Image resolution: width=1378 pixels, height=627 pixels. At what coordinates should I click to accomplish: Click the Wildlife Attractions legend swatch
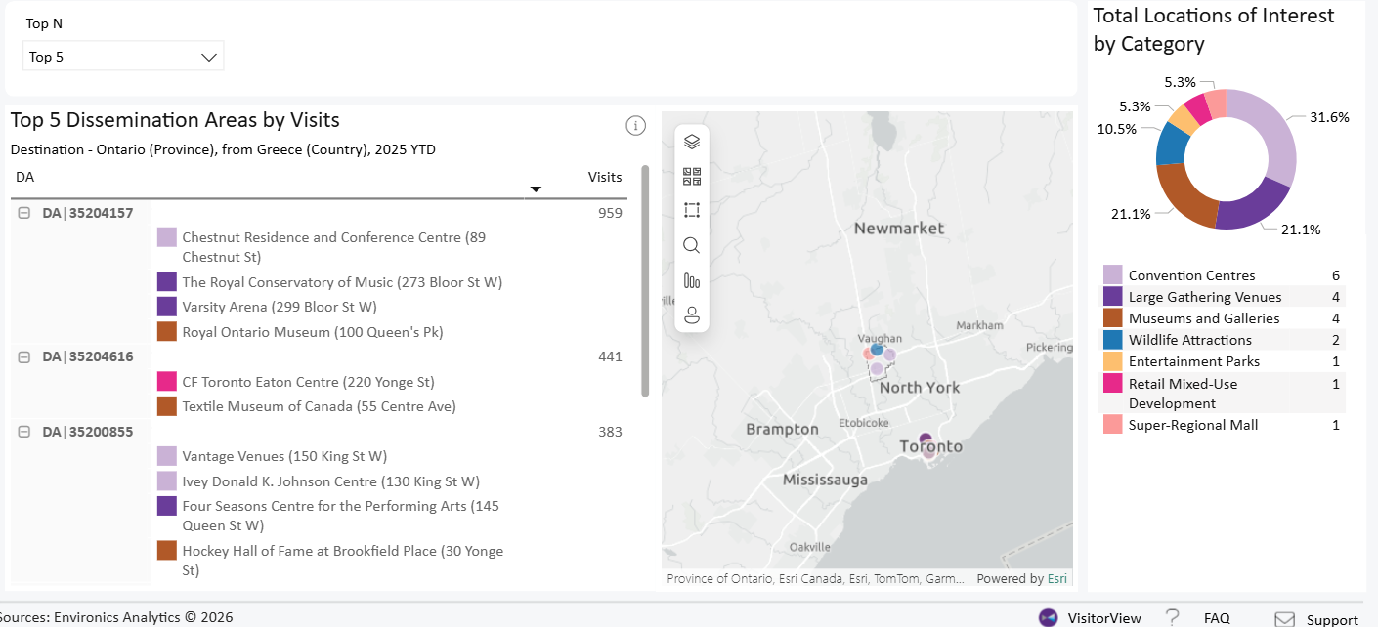point(1113,339)
